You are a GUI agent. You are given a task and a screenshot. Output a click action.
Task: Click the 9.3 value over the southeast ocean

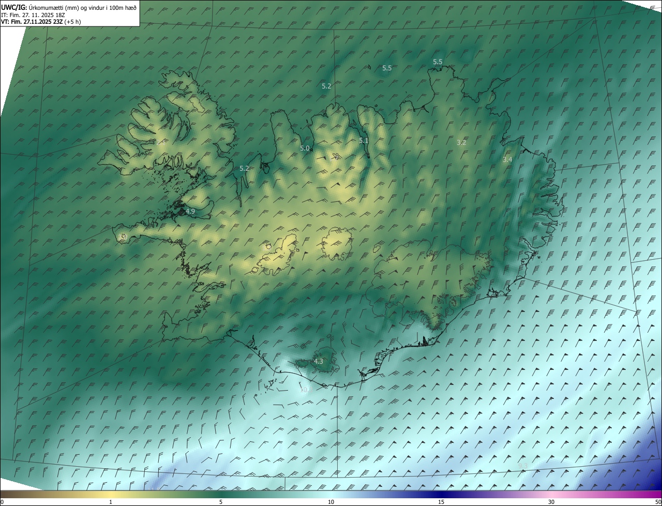click(x=523, y=466)
